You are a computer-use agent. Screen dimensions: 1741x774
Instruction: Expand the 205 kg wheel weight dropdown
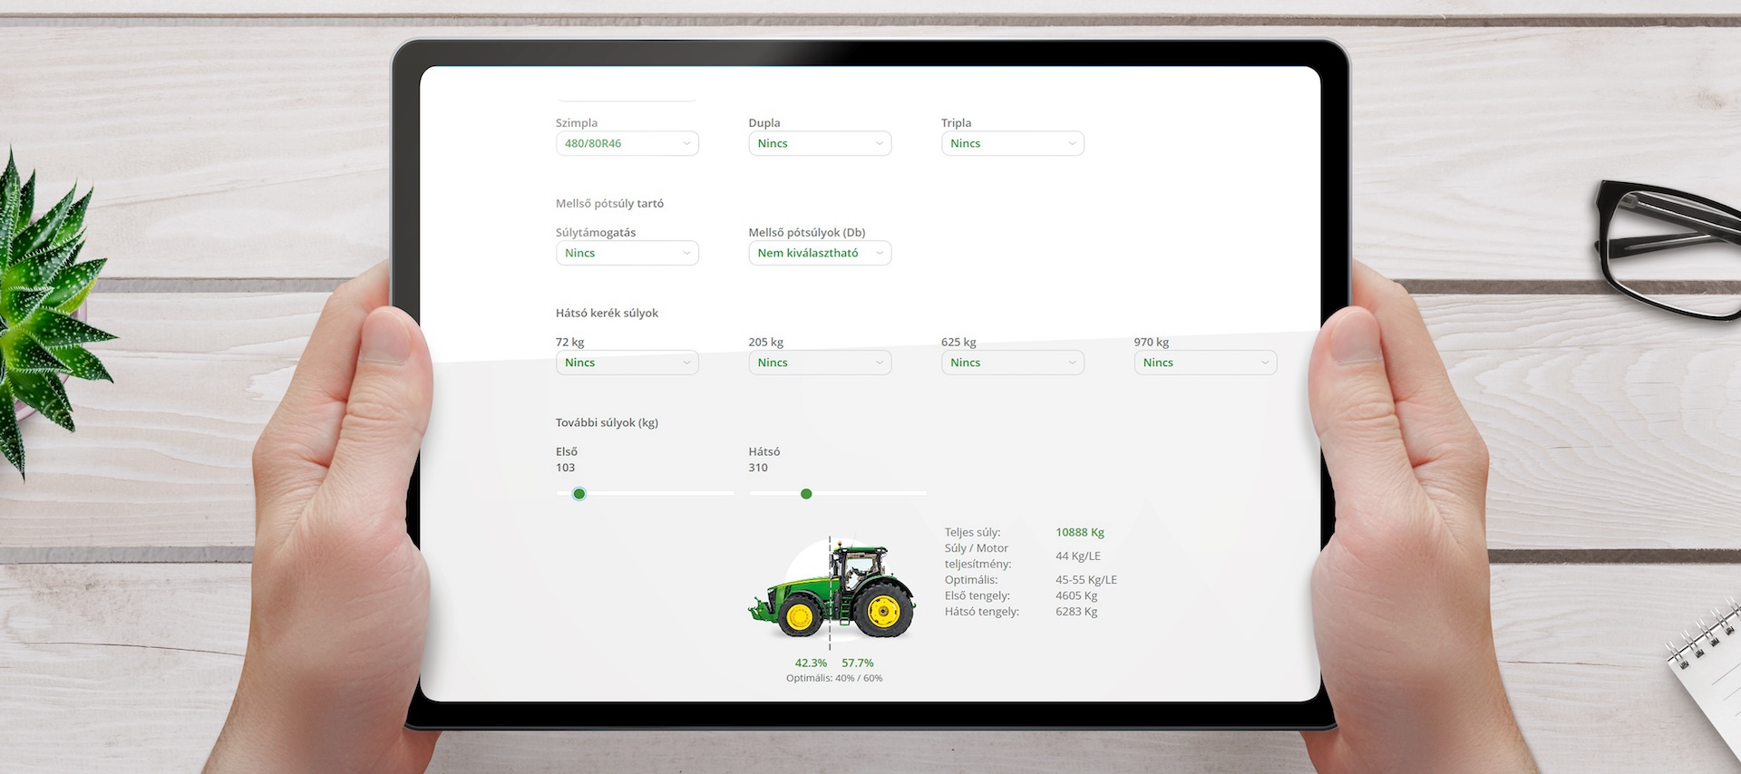pyautogui.click(x=819, y=363)
